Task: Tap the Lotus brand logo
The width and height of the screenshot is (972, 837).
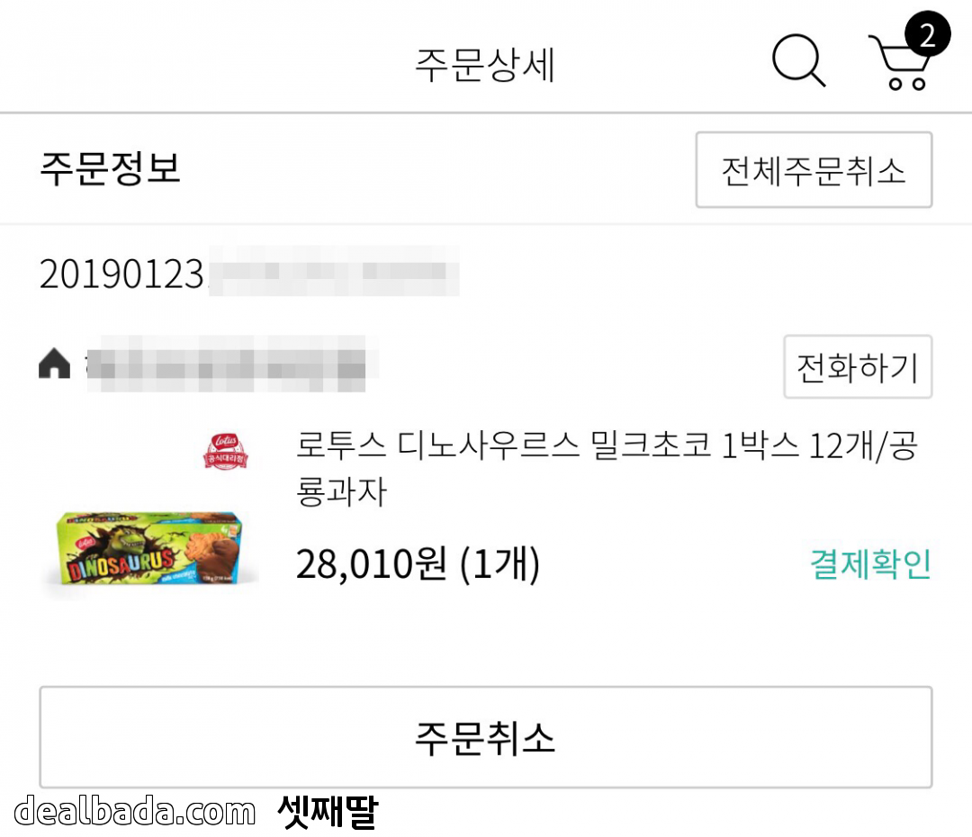Action: click(x=226, y=451)
